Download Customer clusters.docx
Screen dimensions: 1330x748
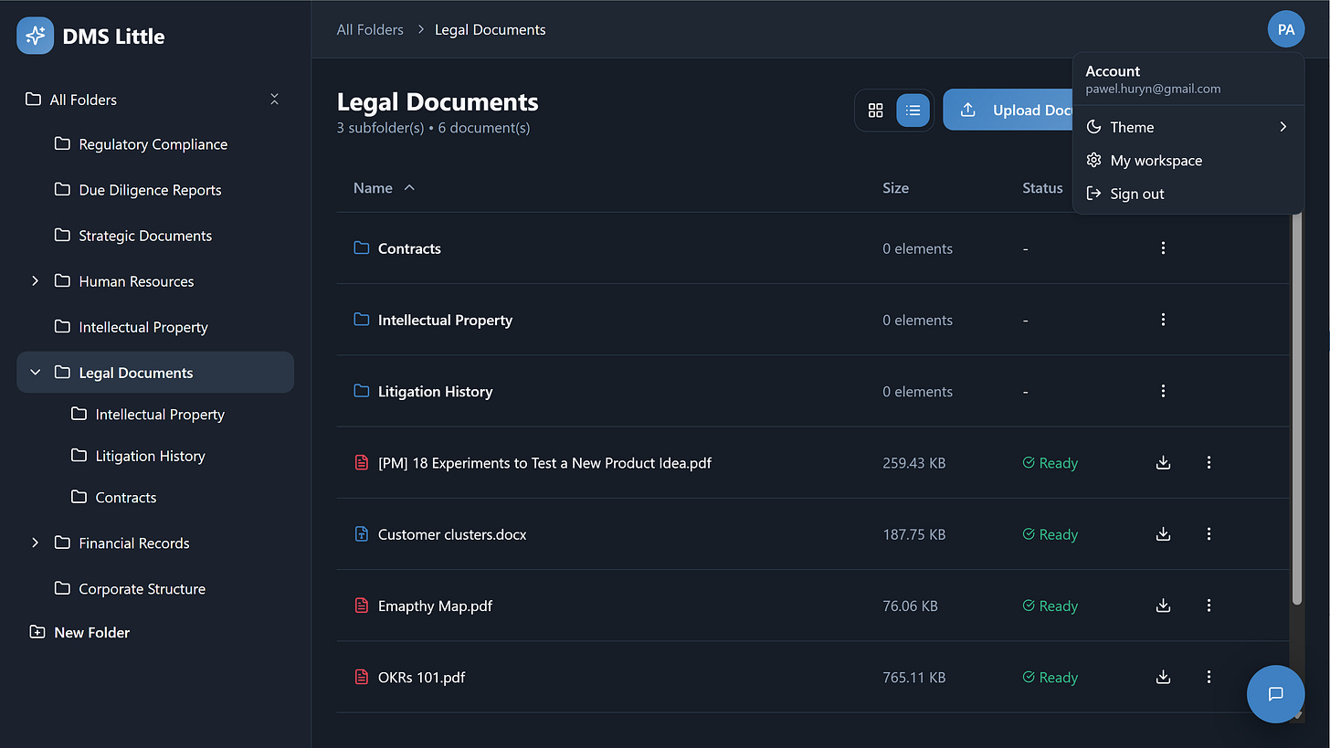click(x=1163, y=533)
